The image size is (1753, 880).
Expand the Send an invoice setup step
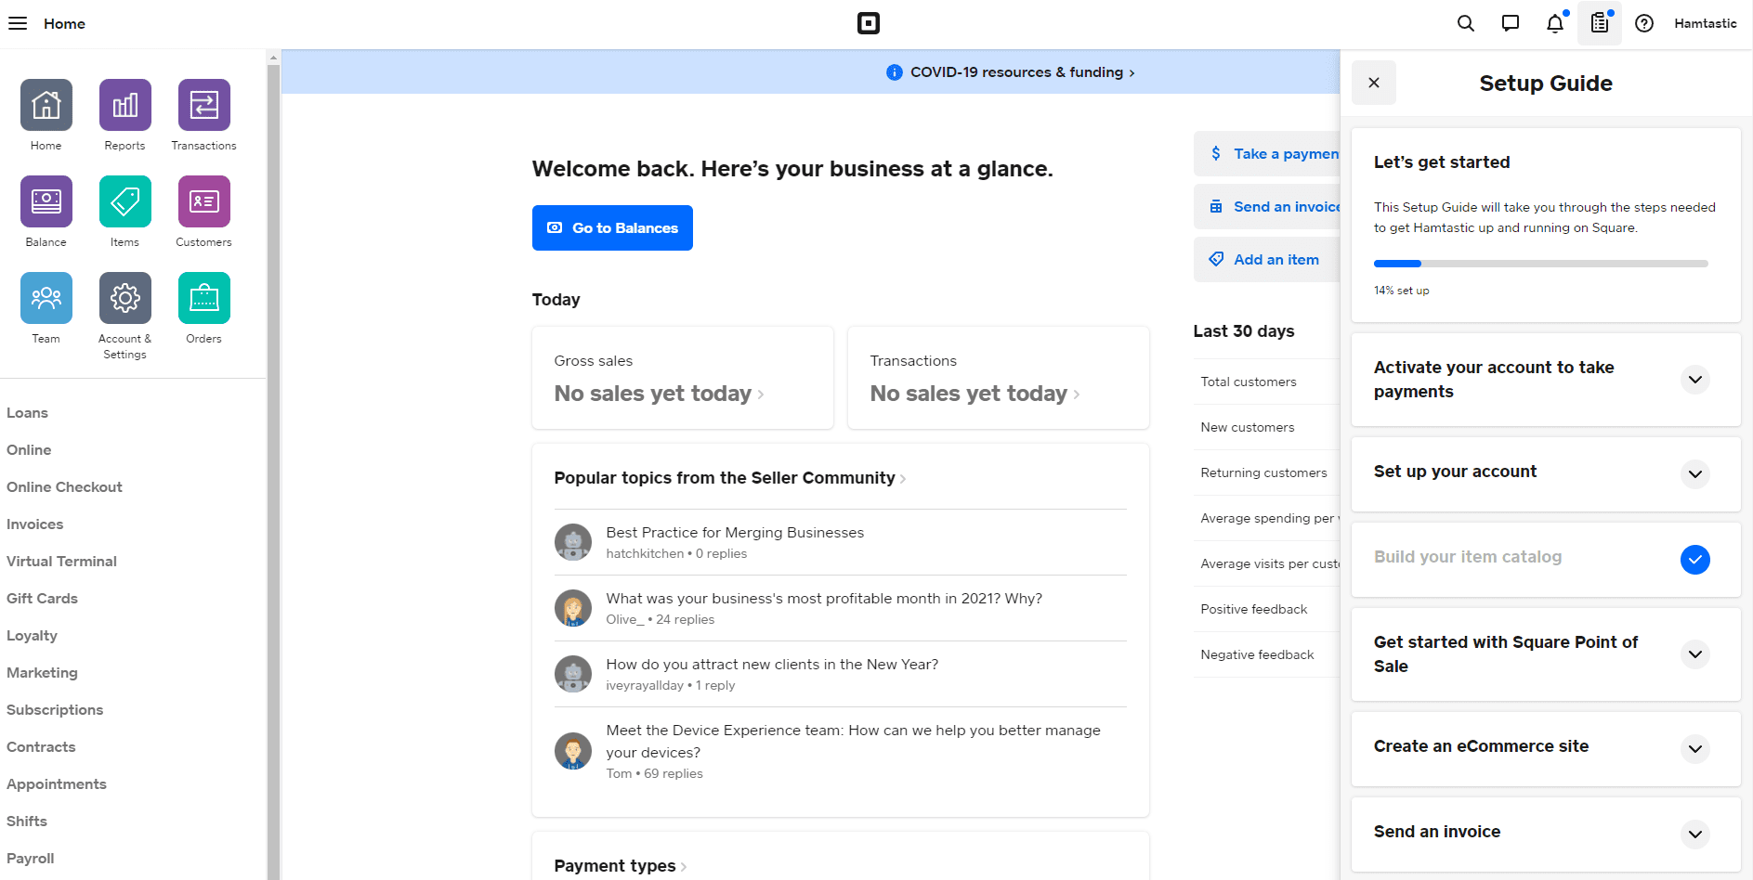tap(1694, 835)
